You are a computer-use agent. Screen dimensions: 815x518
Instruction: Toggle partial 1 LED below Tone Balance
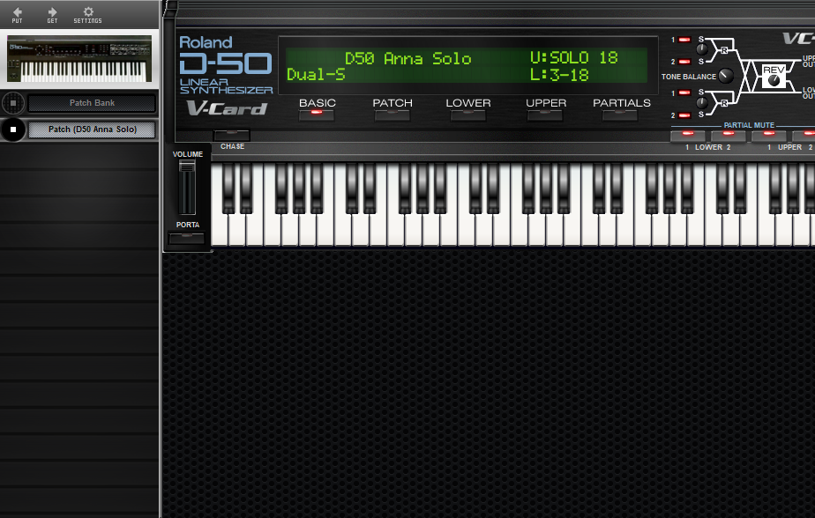pos(684,92)
